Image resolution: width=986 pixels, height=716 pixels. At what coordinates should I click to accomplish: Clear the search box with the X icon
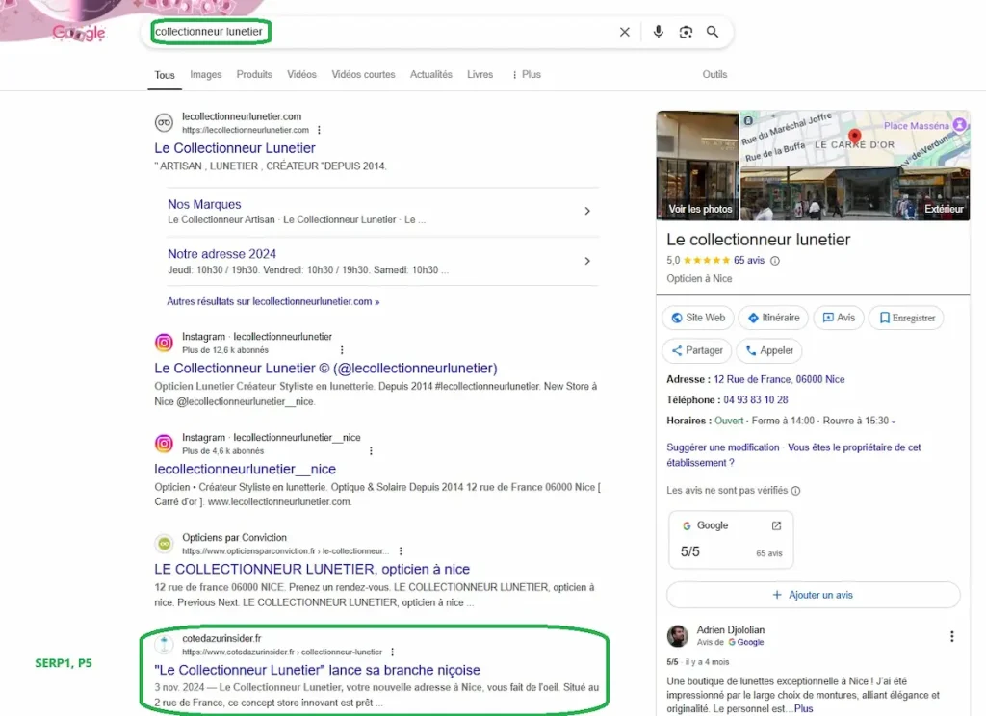[624, 32]
